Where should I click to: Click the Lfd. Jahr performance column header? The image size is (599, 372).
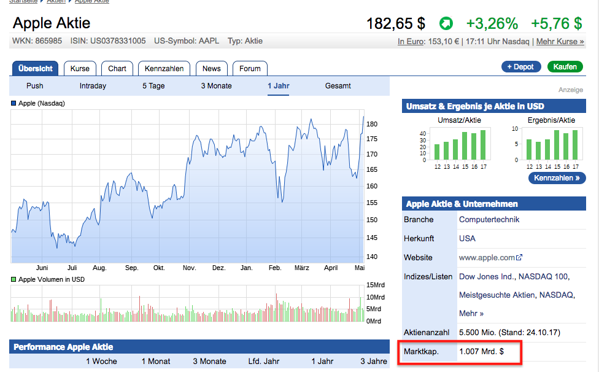coord(264,362)
